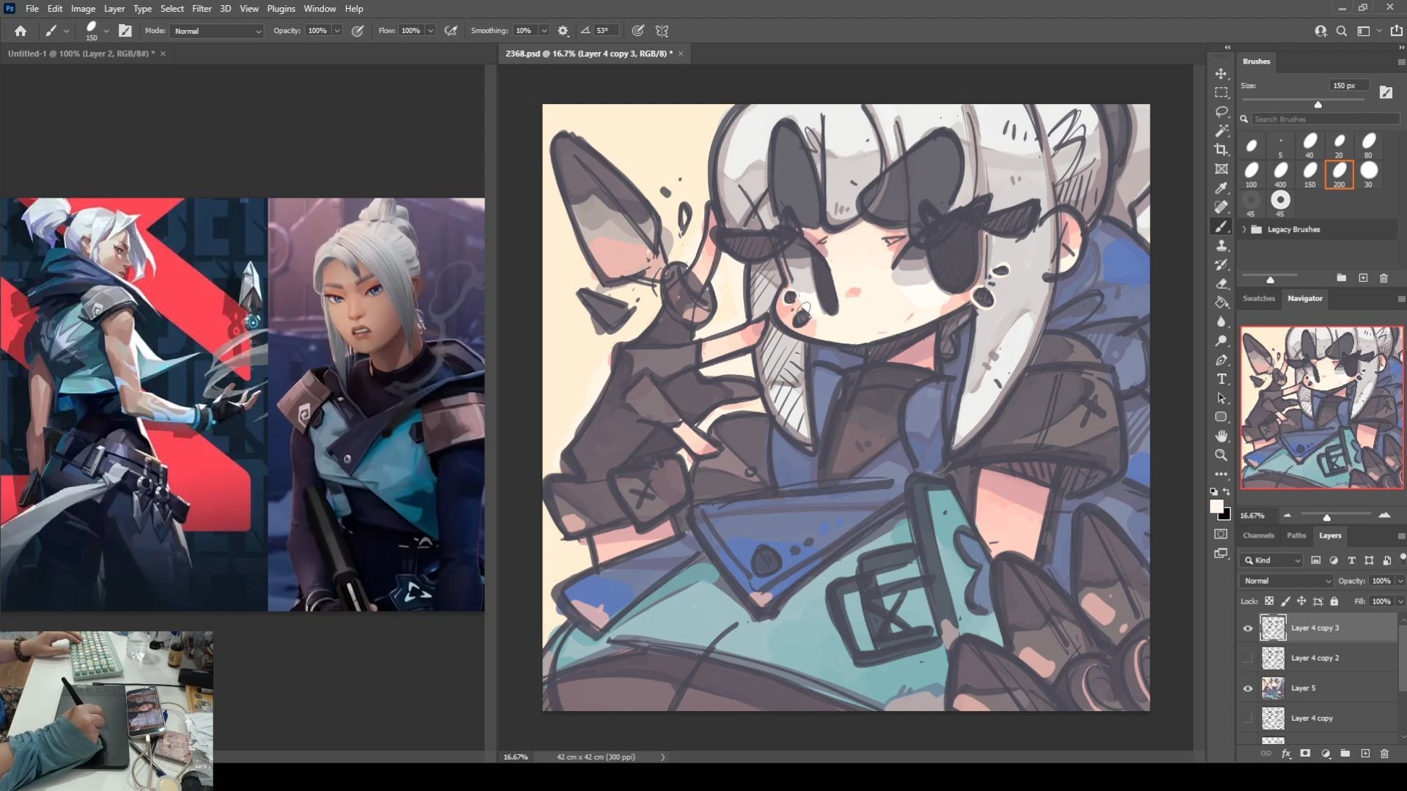Image resolution: width=1407 pixels, height=791 pixels.
Task: Toggle pressure for opacity
Action: 358,31
